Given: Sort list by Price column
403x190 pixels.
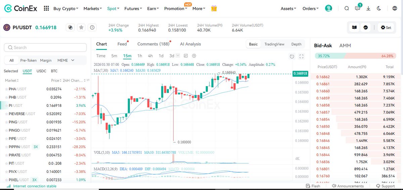Looking at the screenshot, I should 56,81.
